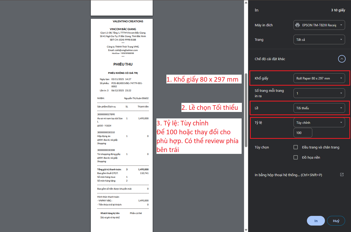The image size is (351, 232).
Task: Click the '3 tờ giấy' sheet count text
Action: pyautogui.click(x=338, y=10)
